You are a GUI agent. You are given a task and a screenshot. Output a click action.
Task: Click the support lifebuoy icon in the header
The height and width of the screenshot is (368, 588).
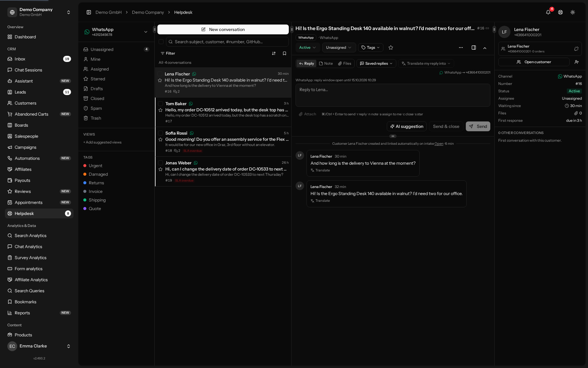[x=560, y=12]
